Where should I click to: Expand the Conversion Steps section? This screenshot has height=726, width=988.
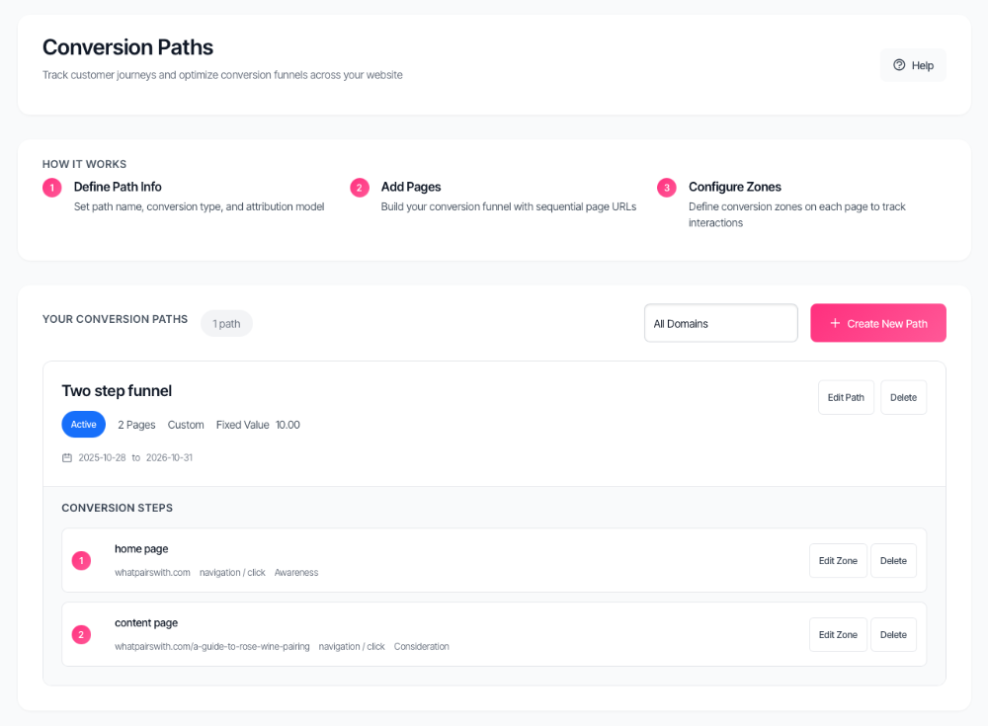click(117, 507)
